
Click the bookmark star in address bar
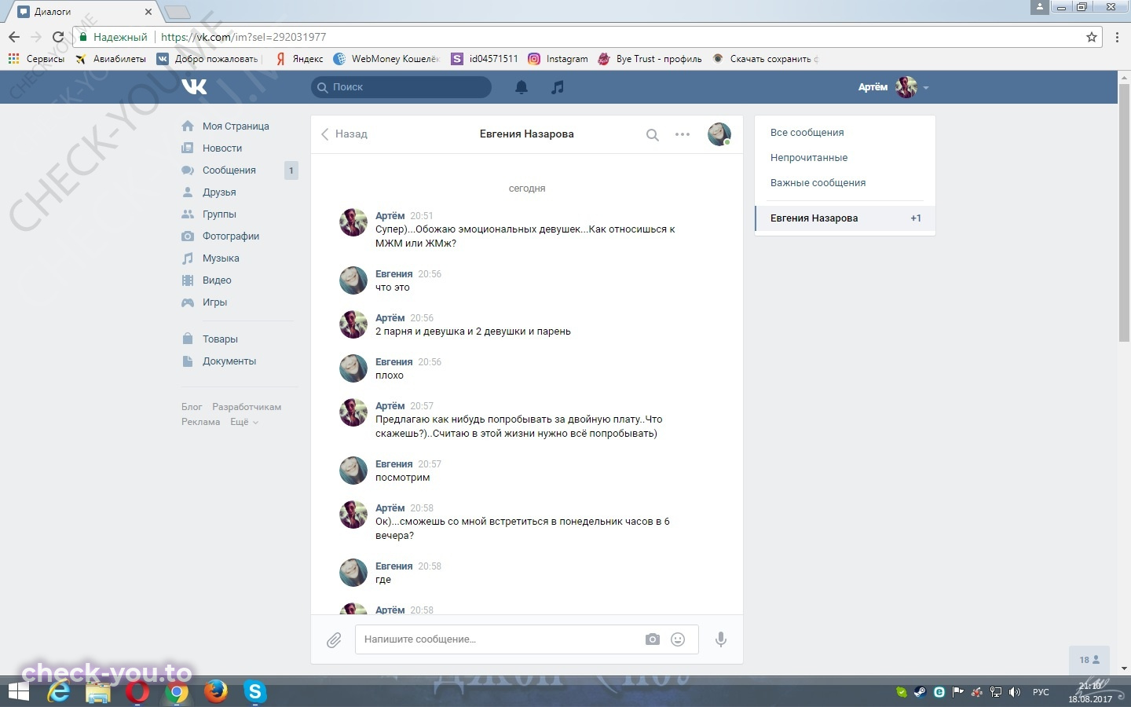[1092, 37]
